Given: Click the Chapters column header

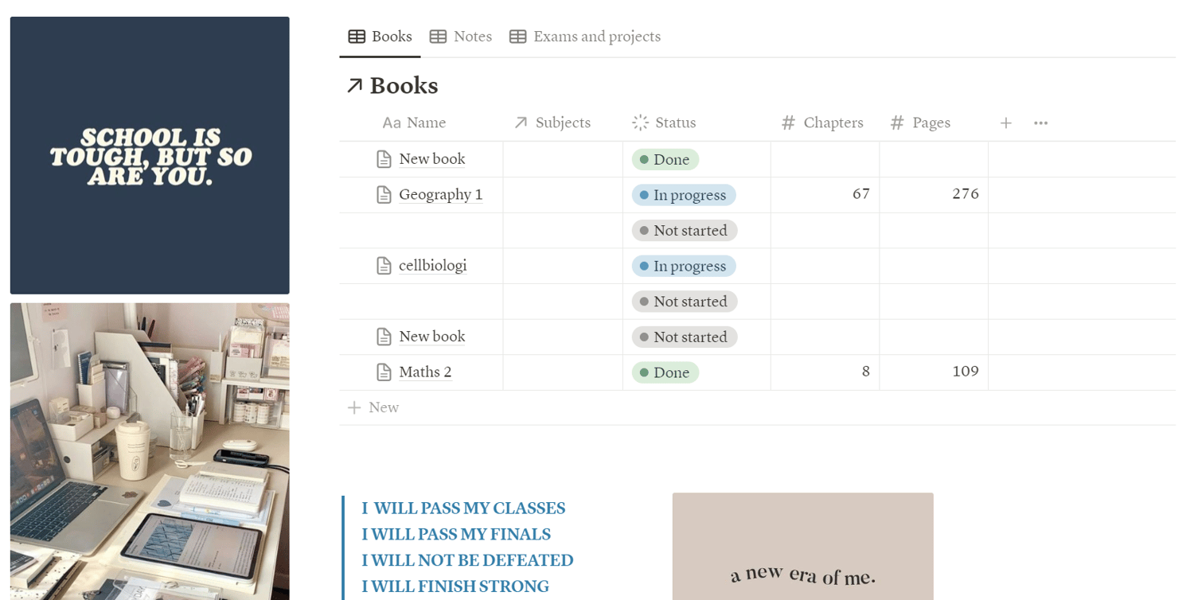Looking at the screenshot, I should [833, 123].
